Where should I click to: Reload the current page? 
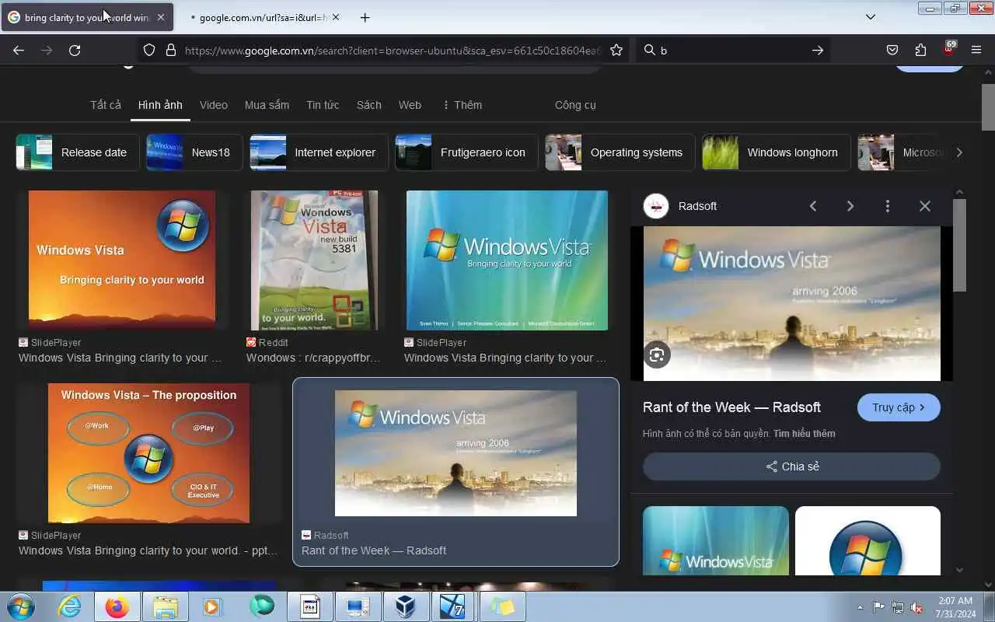[75, 50]
